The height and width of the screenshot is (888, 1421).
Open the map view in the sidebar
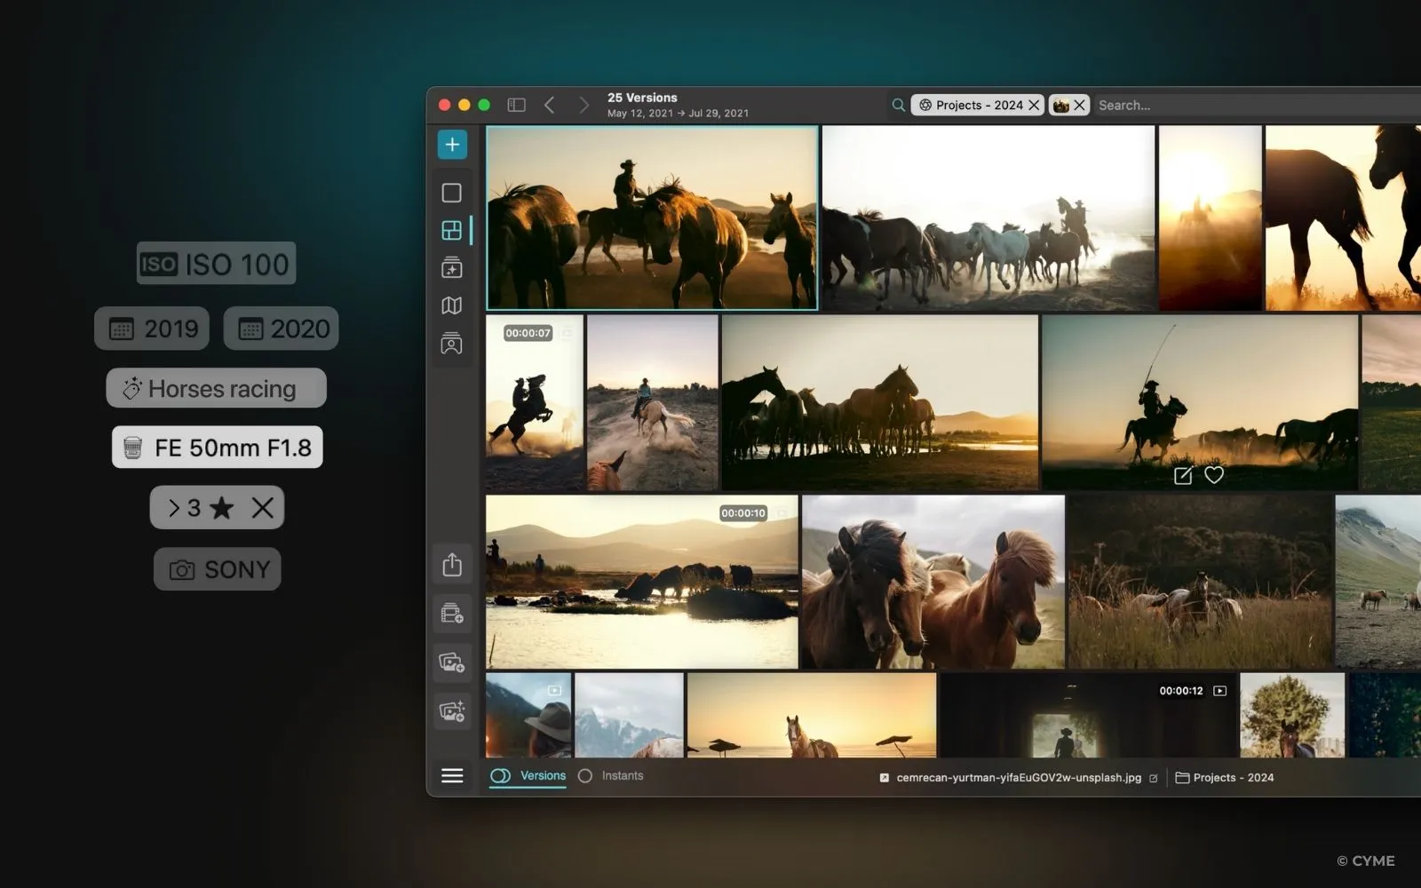(452, 305)
